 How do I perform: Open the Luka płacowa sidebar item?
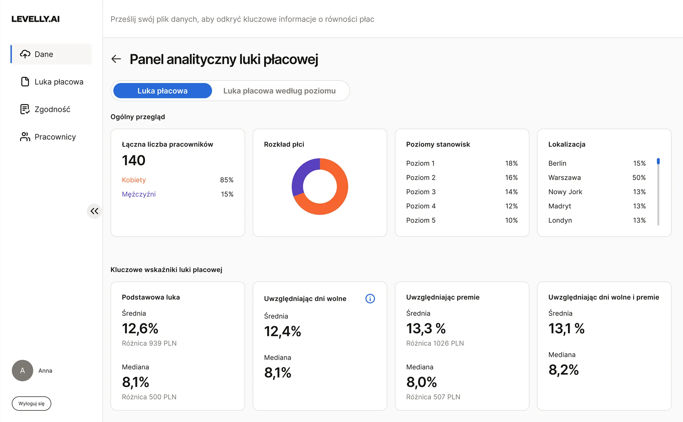tap(52, 82)
